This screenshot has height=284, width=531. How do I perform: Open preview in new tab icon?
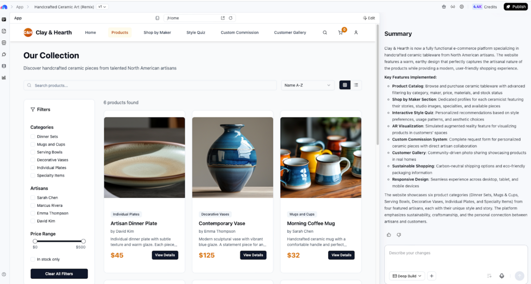pyautogui.click(x=223, y=18)
